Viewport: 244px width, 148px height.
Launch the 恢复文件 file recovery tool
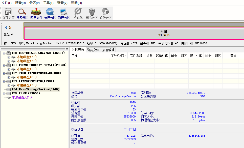(x=36, y=14)
